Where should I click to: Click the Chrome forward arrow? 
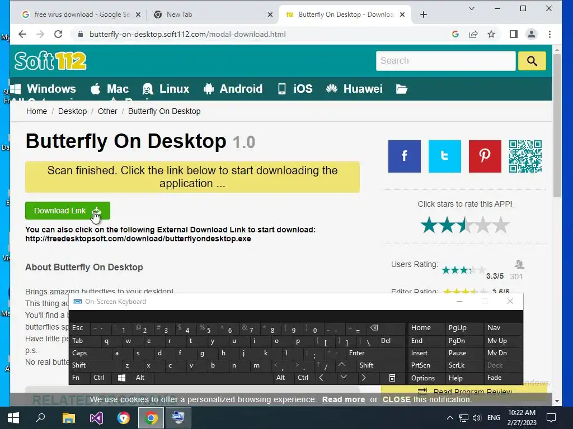click(x=40, y=34)
